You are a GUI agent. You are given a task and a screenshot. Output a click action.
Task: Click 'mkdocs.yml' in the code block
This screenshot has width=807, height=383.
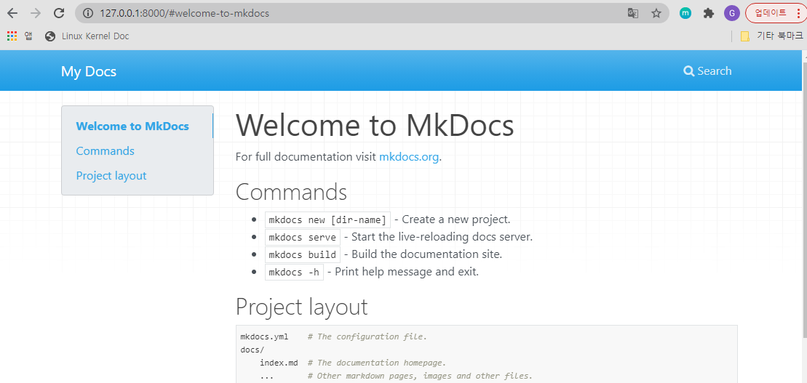265,336
